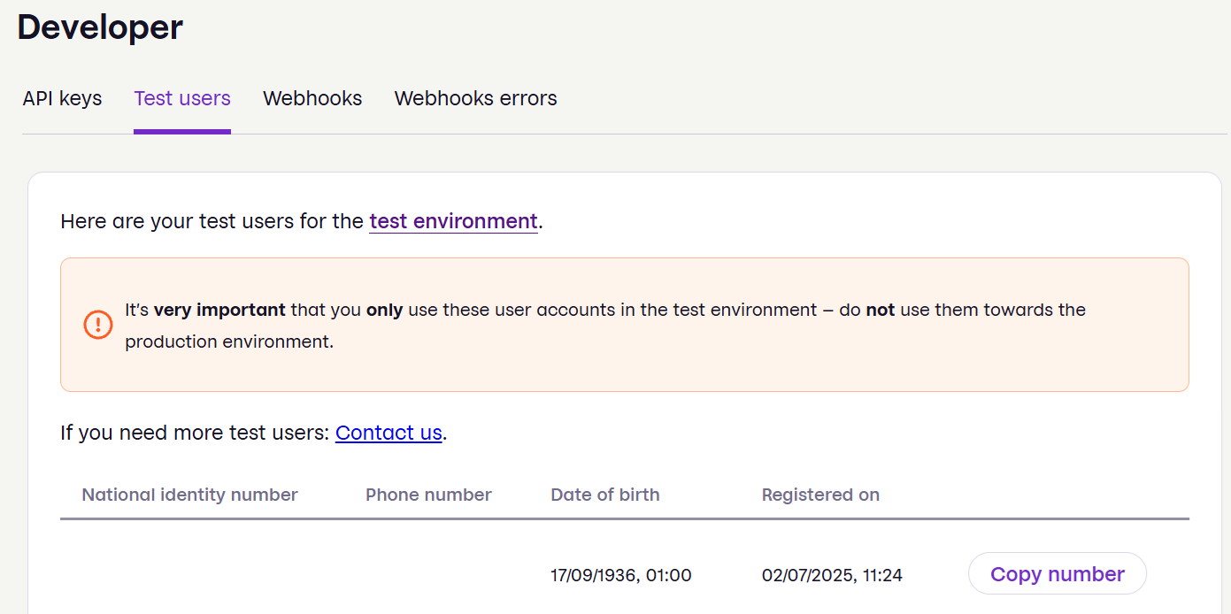1231x614 pixels.
Task: Click the bold "not" word in the warning
Action: (880, 311)
